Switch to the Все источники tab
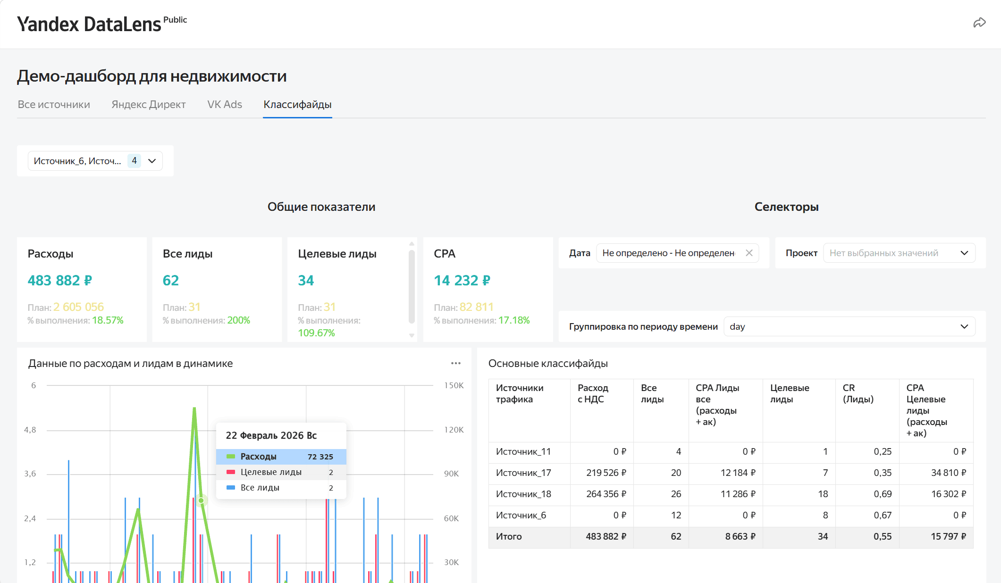The height and width of the screenshot is (583, 1001). click(x=54, y=104)
